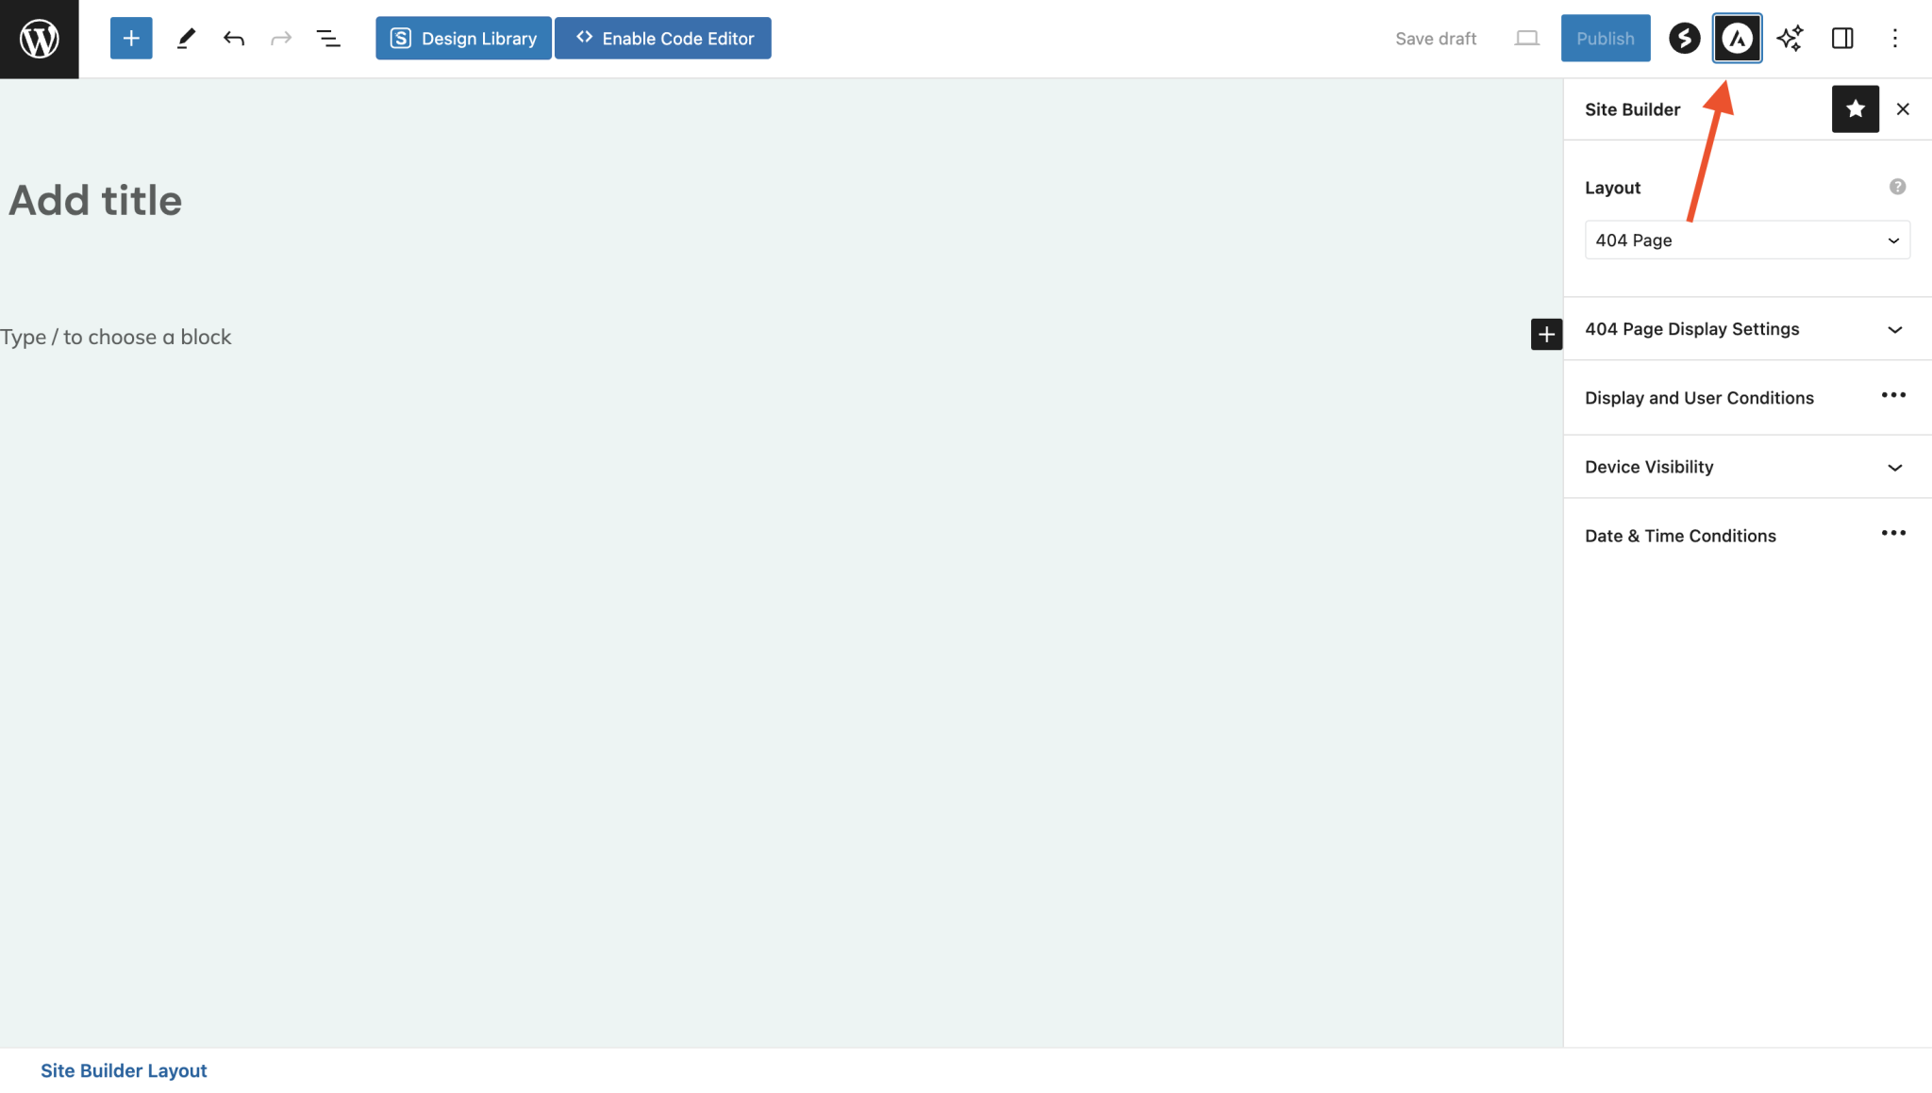Click the redo arrow
The height and width of the screenshot is (1093, 1932).
[x=282, y=38]
